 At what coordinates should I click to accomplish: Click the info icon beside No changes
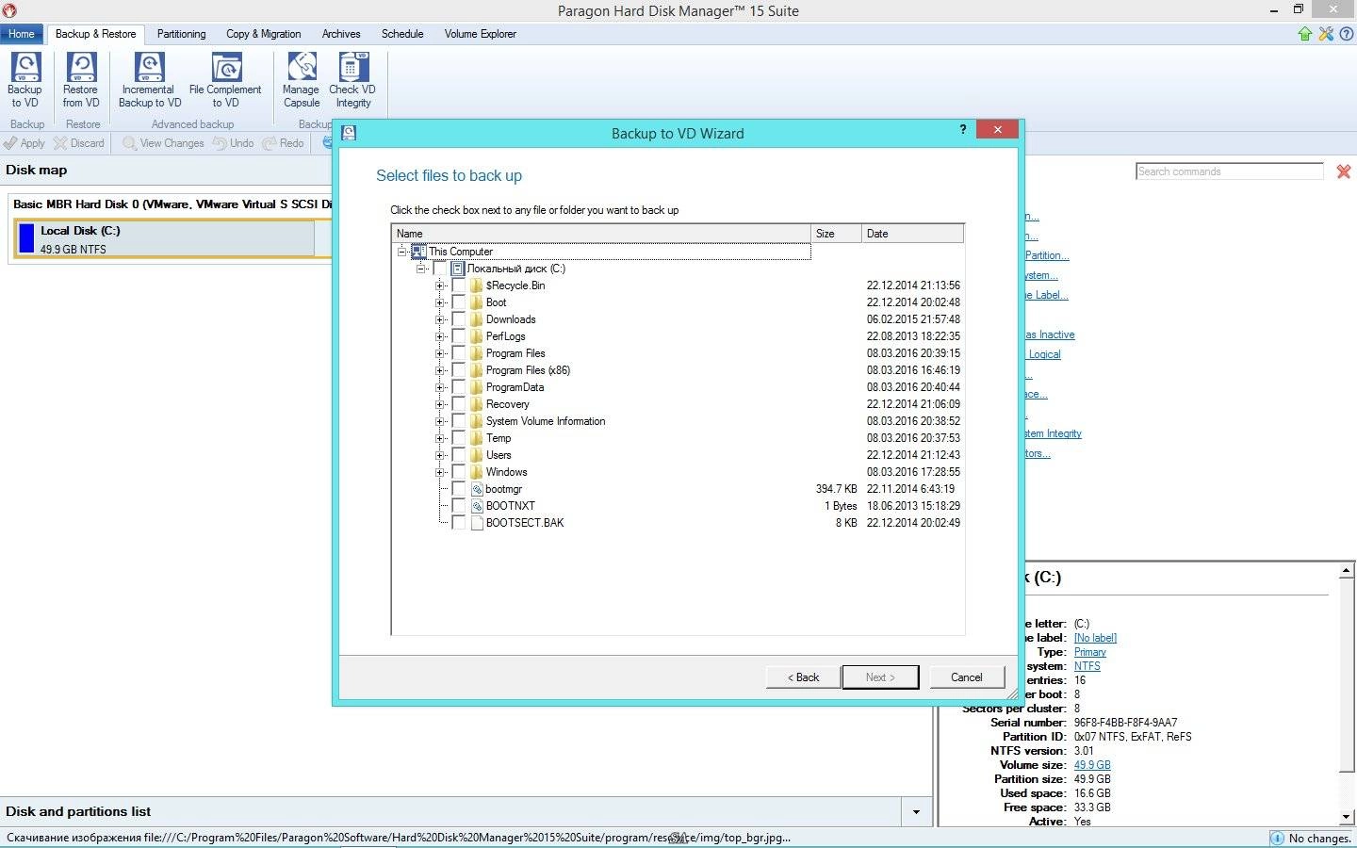[1277, 838]
